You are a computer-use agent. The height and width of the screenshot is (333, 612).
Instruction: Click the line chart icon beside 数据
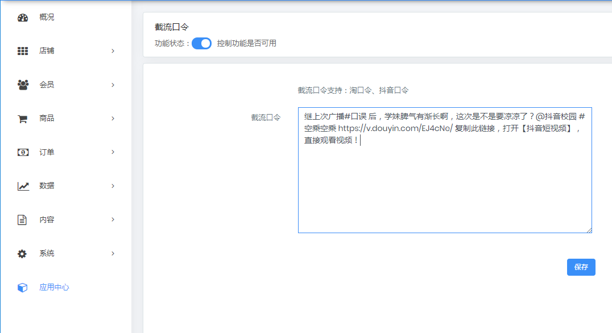[23, 186]
